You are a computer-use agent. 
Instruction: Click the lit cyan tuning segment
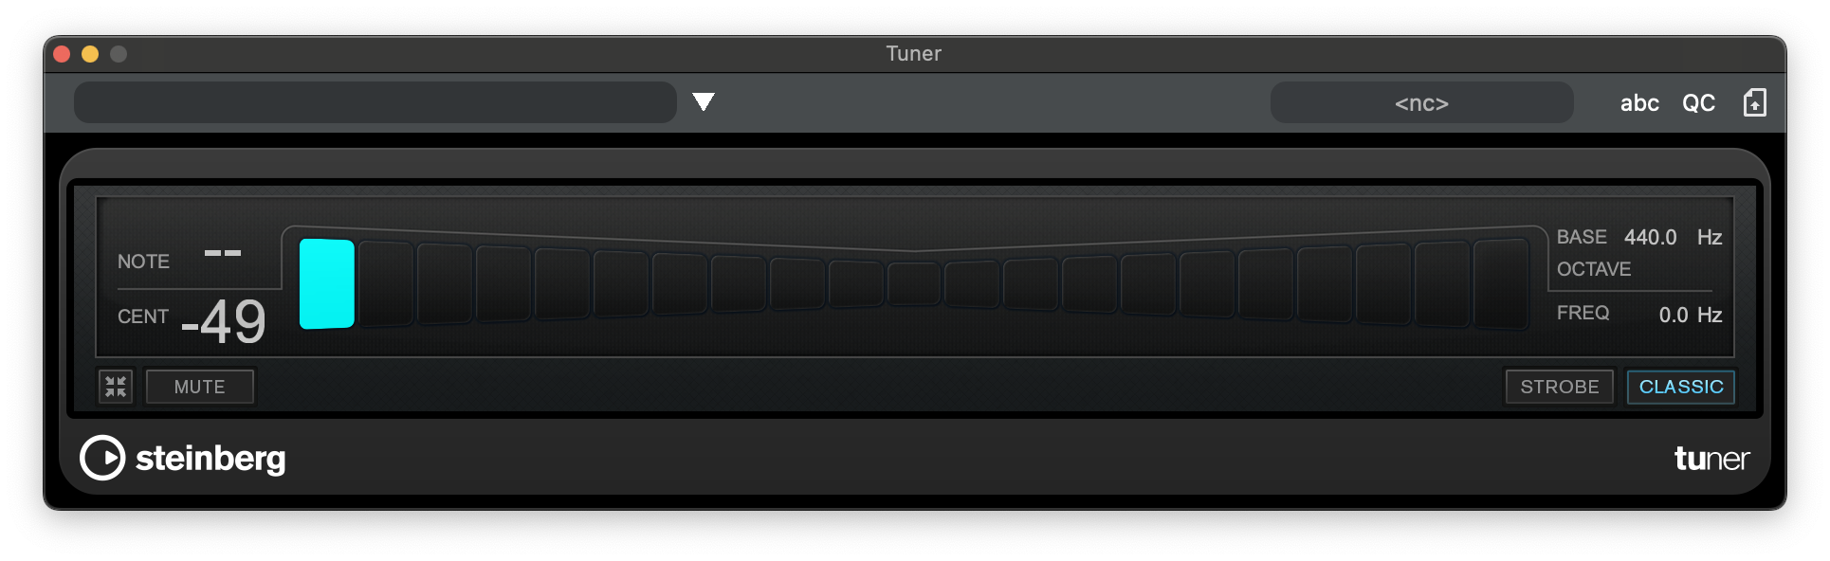(327, 283)
